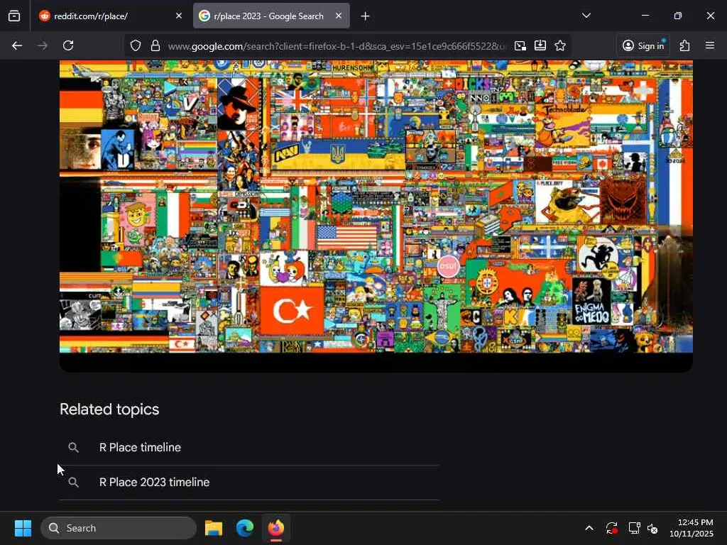Sign in to Firefox account
The height and width of the screenshot is (545, 727).
coord(643,45)
